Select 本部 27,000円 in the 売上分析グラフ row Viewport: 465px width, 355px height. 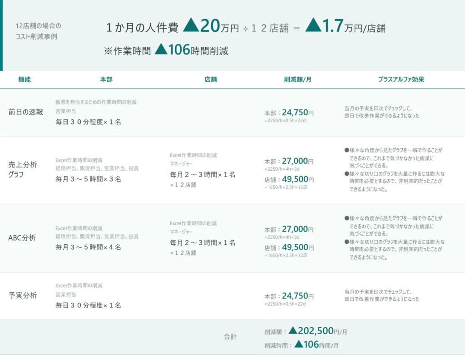point(289,161)
